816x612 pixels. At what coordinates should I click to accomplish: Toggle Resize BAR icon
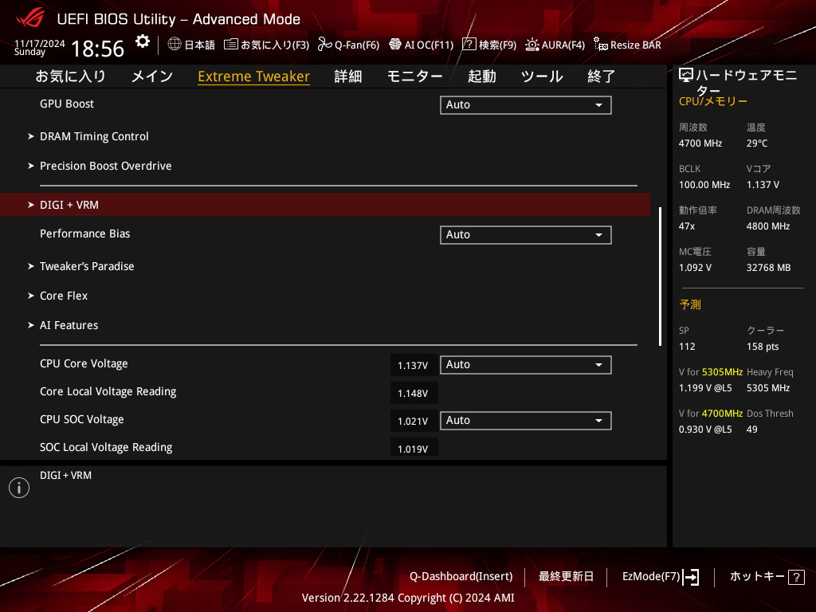point(601,45)
